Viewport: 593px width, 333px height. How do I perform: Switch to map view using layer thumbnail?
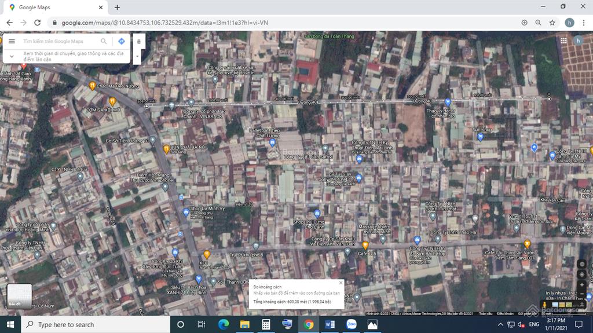tap(19, 296)
